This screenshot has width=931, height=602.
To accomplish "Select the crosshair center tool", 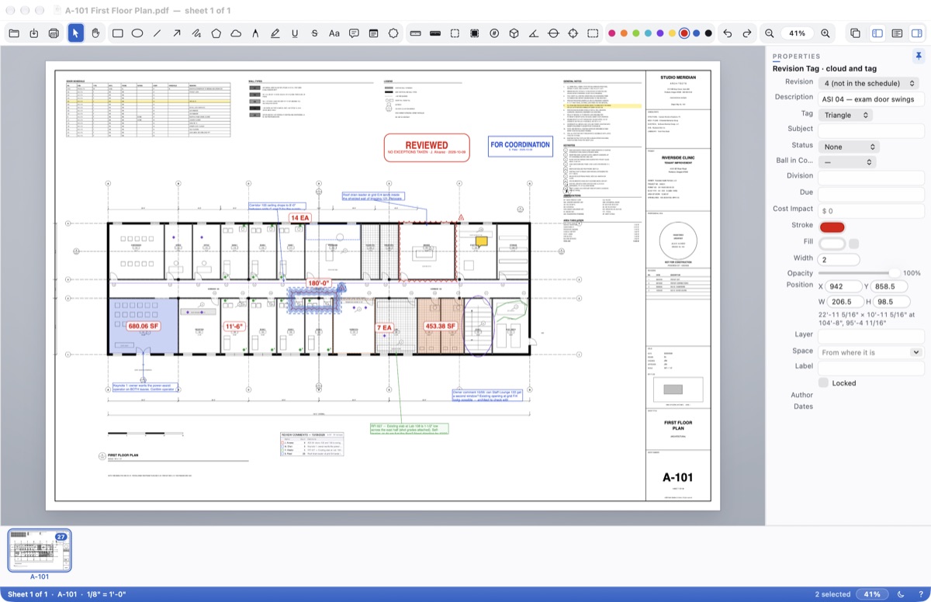I will pyautogui.click(x=573, y=33).
